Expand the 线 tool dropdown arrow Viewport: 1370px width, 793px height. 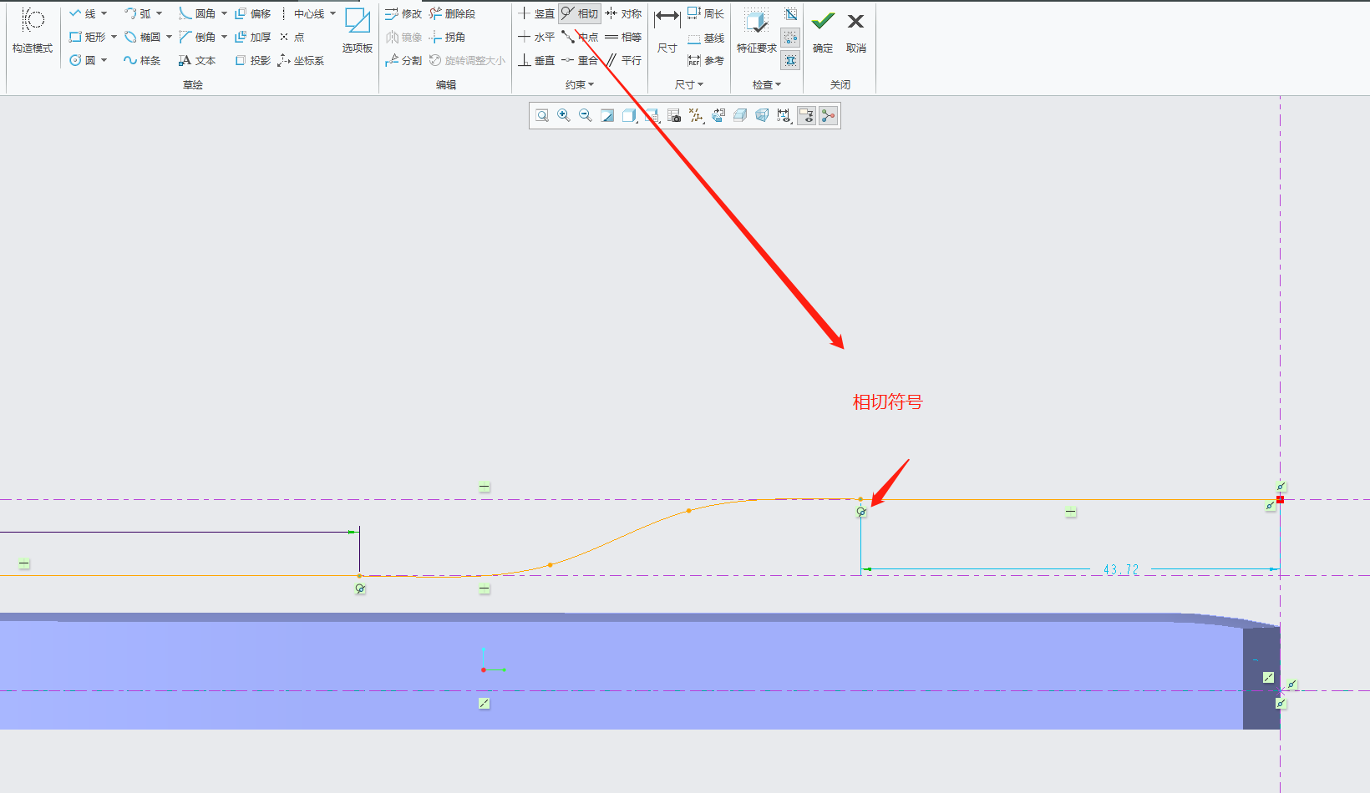pyautogui.click(x=104, y=14)
